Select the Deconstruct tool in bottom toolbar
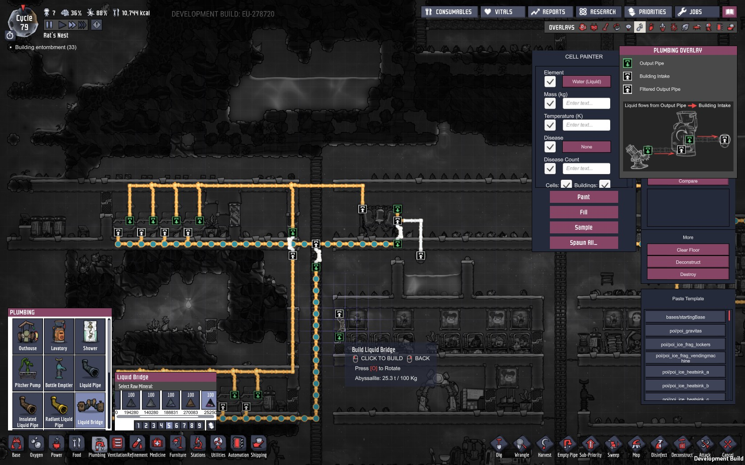The width and height of the screenshot is (745, 465). (x=682, y=447)
